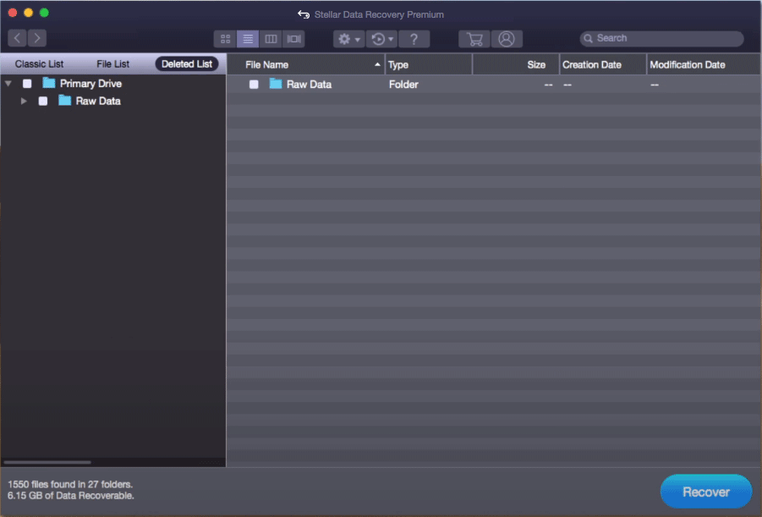
Task: Navigate forward with right arrow
Action: [x=36, y=38]
